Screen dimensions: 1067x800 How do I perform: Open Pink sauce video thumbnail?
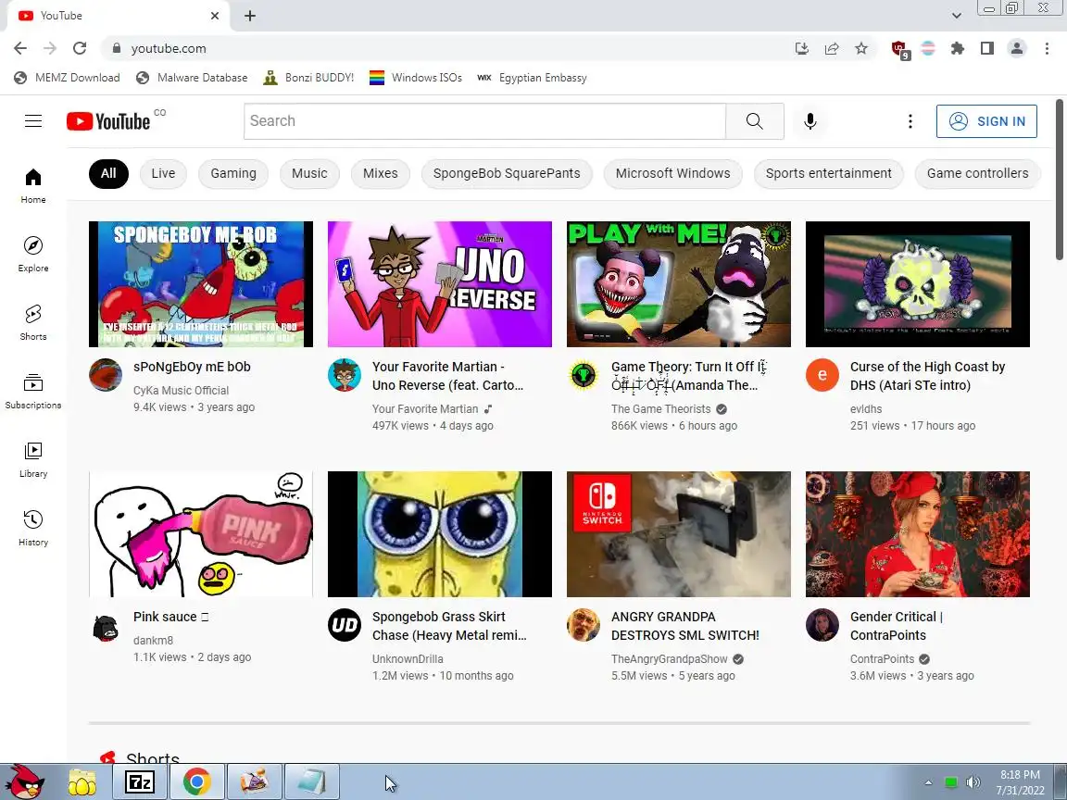click(201, 534)
